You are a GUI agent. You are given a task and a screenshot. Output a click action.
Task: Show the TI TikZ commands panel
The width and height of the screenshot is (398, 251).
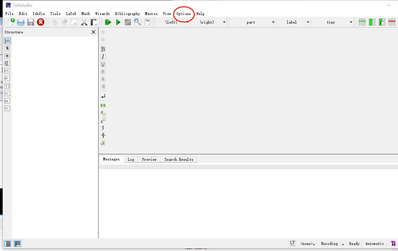click(x=7, y=86)
